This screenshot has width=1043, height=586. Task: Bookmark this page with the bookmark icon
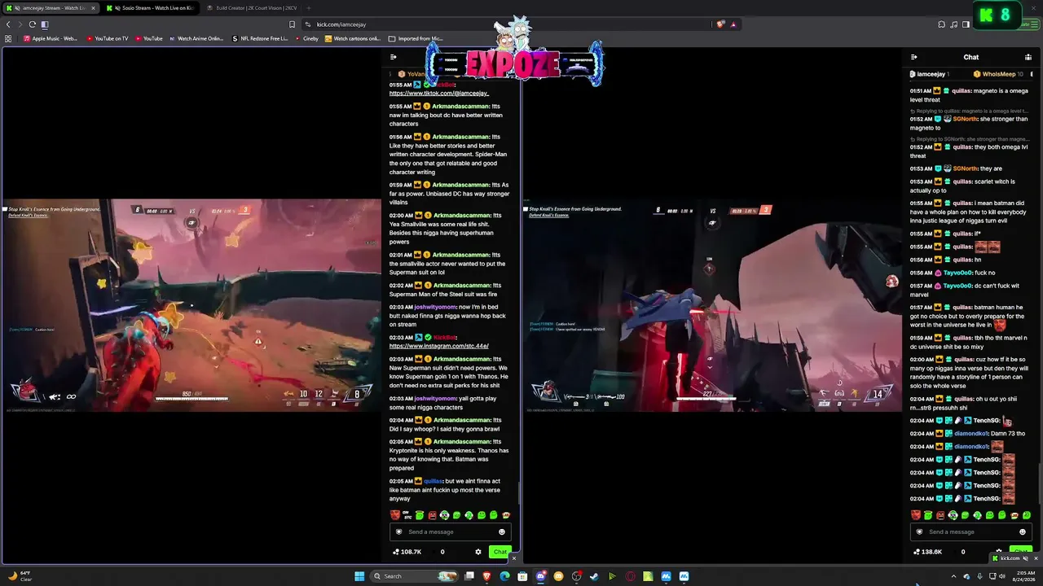293,24
